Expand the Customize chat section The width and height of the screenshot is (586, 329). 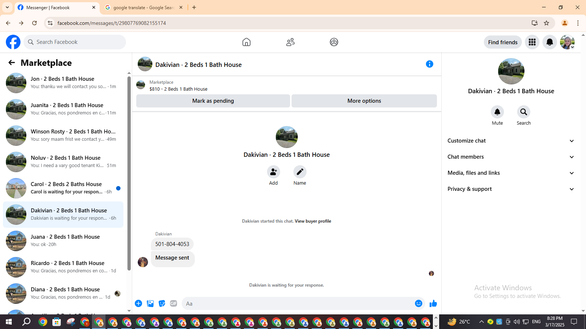[x=511, y=141]
